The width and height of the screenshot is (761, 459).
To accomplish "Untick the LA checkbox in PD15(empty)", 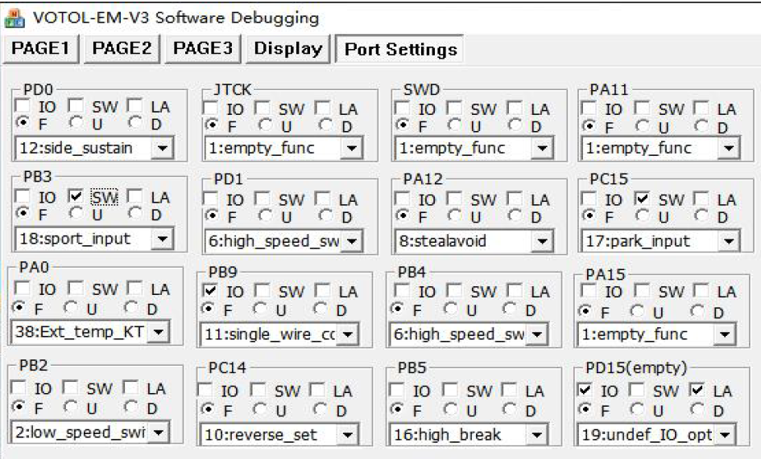I will point(697,390).
